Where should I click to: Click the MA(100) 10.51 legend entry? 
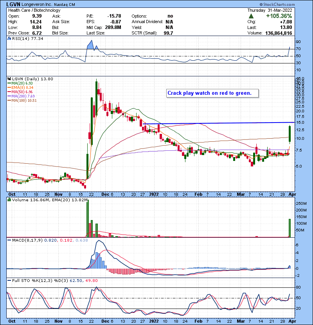[x=24, y=101]
